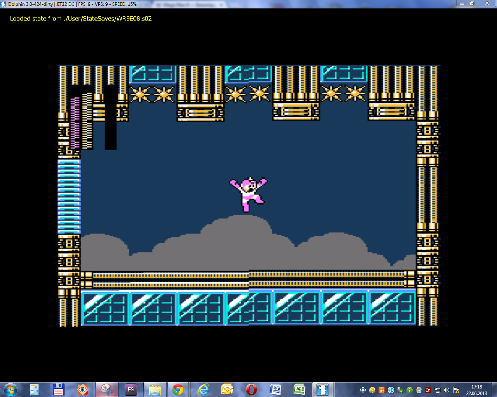Open Action Center flag tray icon
The height and width of the screenshot is (397, 497).
click(x=456, y=390)
